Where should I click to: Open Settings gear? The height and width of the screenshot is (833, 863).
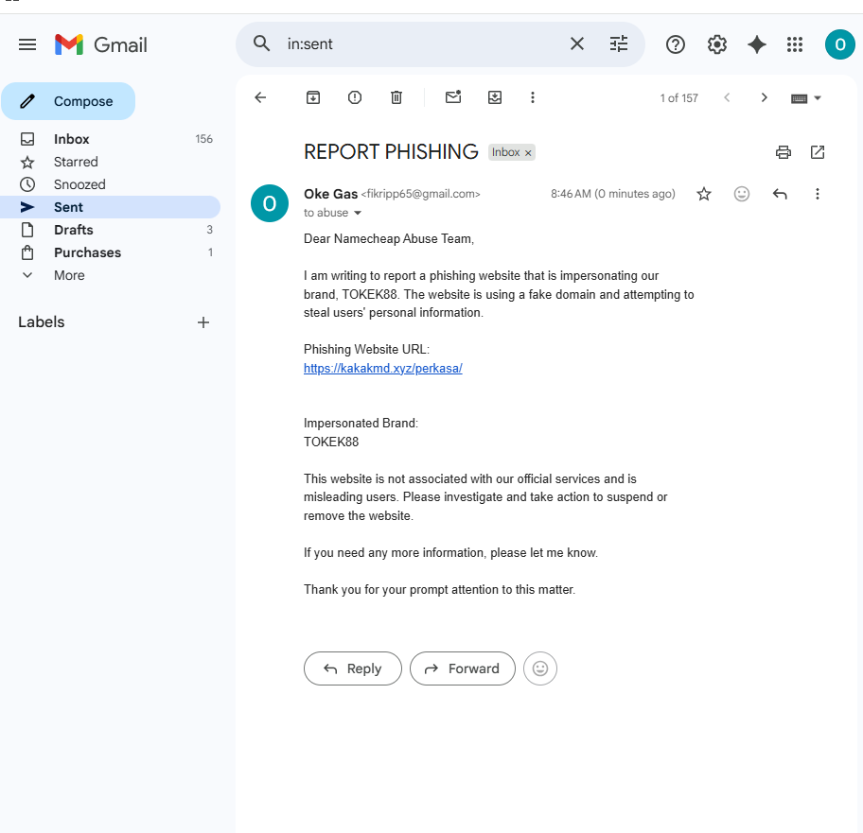click(716, 44)
